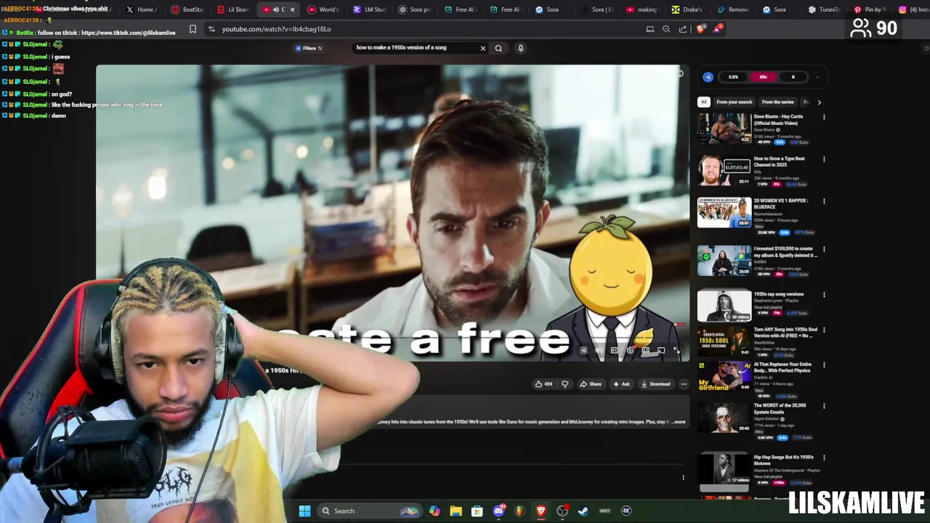Share the video via Share button
Image resolution: width=930 pixels, height=523 pixels.
pos(590,384)
